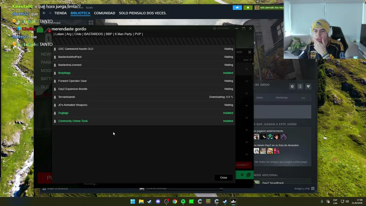366x206 pixels.
Task: Go forward with Steam forward arrow
Action: (50, 13)
